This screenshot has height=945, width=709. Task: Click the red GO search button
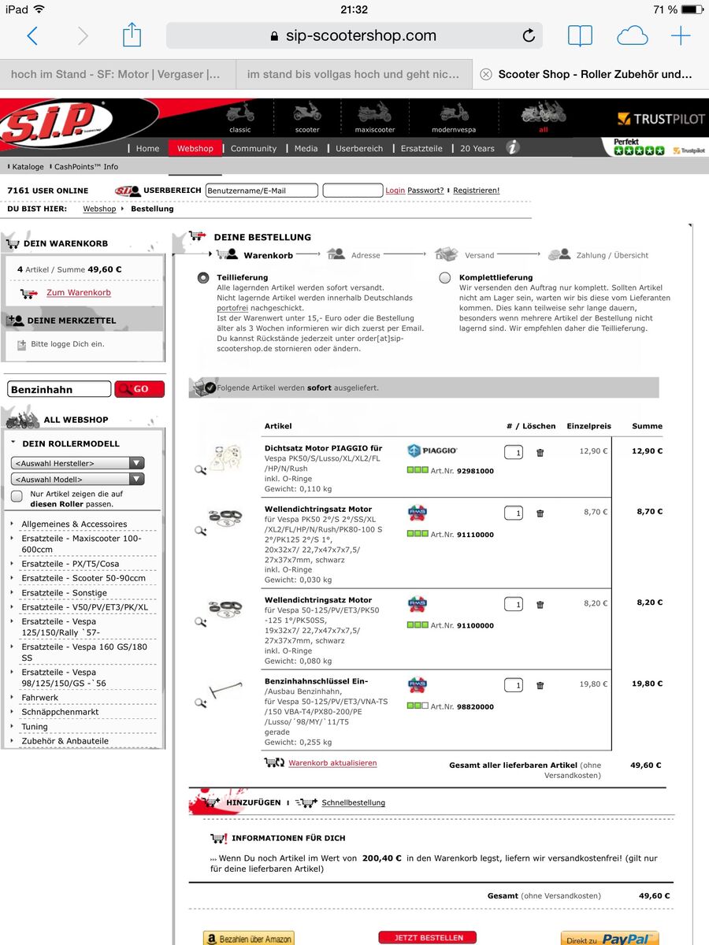[x=139, y=389]
